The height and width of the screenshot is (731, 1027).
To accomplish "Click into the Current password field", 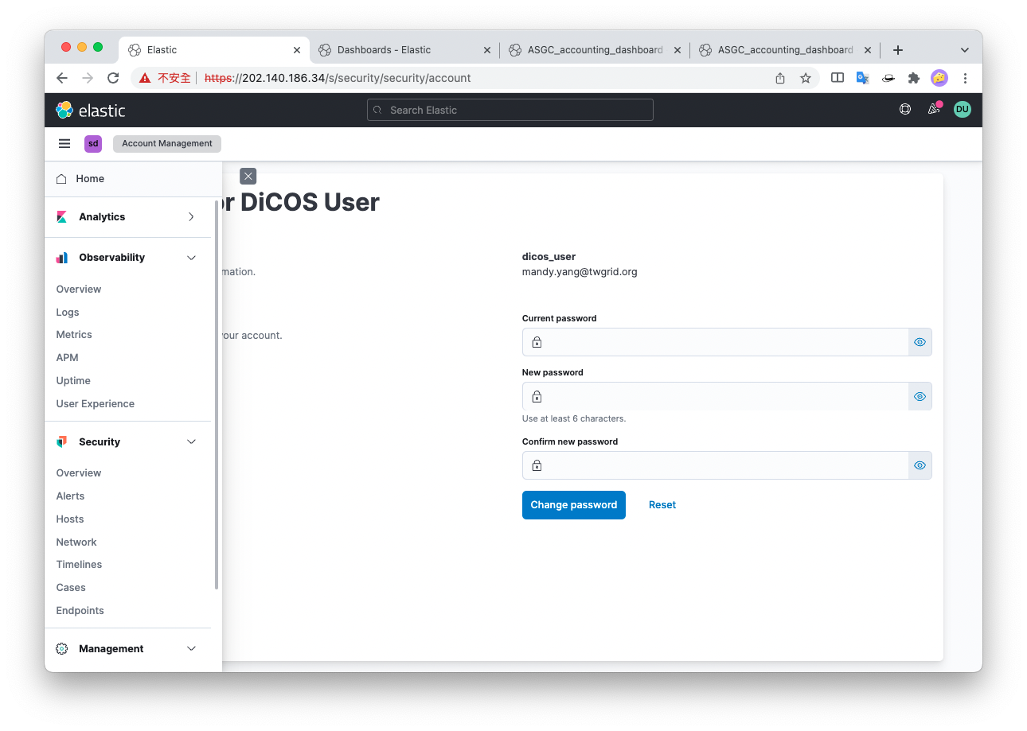I will coord(716,342).
